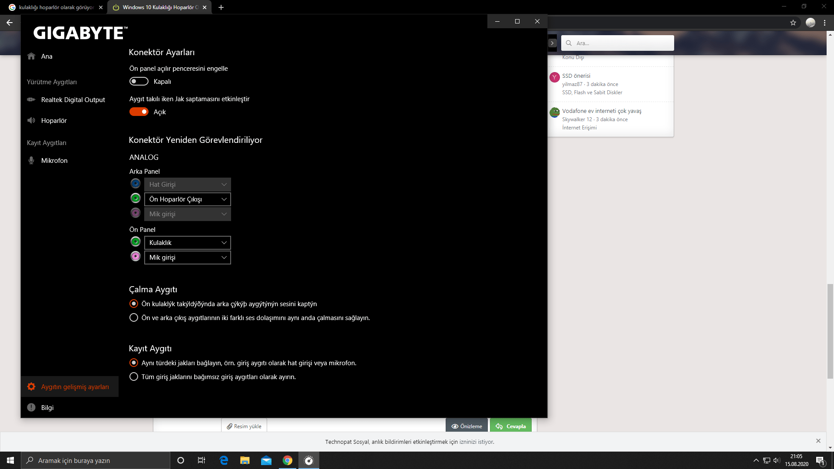This screenshot has width=834, height=469.
Task: Click the gear icon for advanced device settings
Action: coord(31,386)
